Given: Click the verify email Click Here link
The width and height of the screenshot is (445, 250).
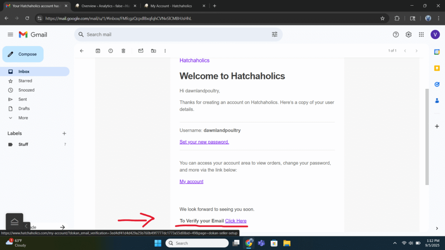Looking at the screenshot, I should (236, 221).
